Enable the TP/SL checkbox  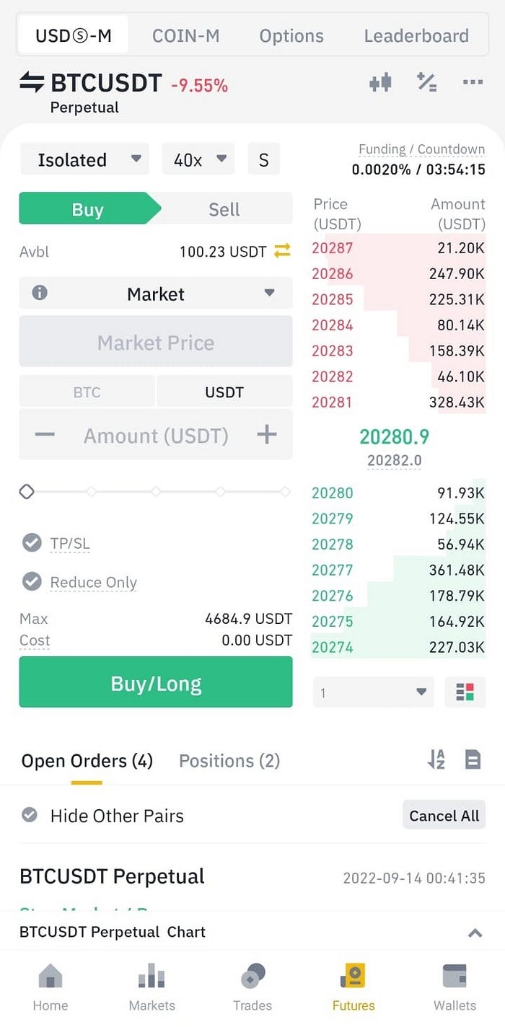point(32,542)
